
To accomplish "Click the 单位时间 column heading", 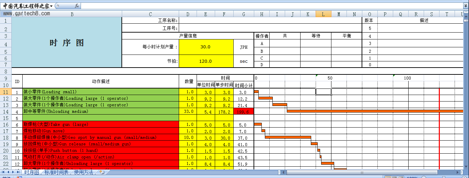I will (x=206, y=85).
